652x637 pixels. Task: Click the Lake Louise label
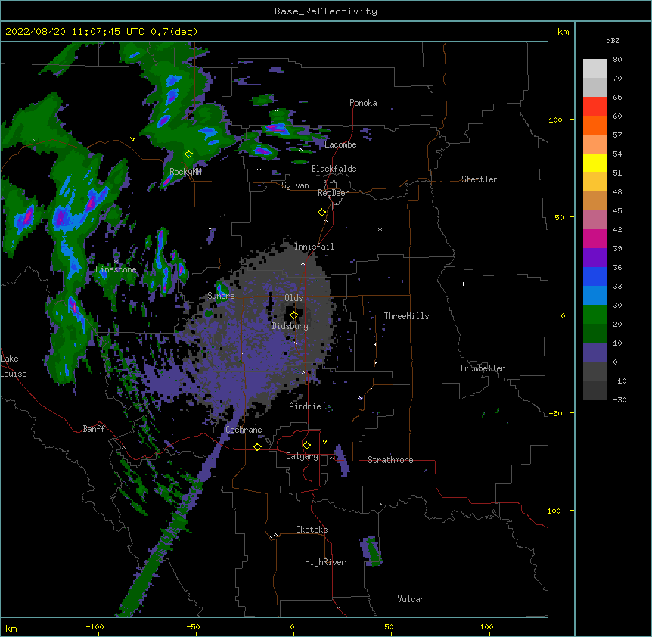tap(14, 366)
